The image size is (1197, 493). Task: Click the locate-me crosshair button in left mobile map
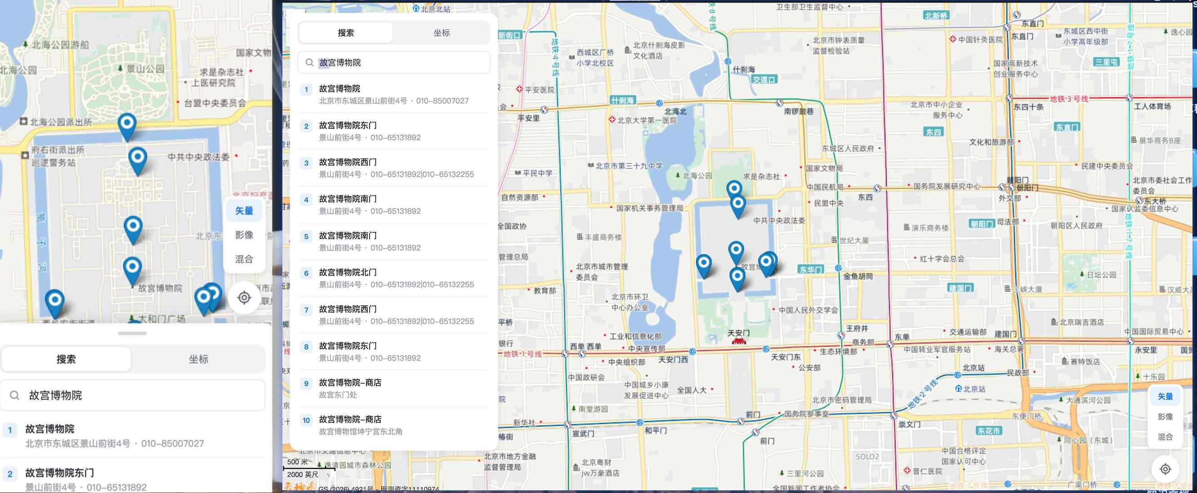click(245, 297)
